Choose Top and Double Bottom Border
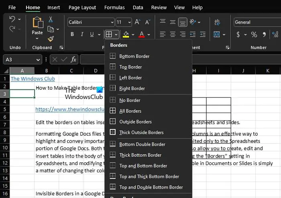 149,187
